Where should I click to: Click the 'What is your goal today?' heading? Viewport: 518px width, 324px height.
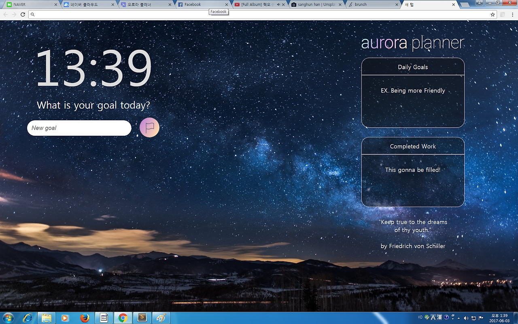point(93,105)
